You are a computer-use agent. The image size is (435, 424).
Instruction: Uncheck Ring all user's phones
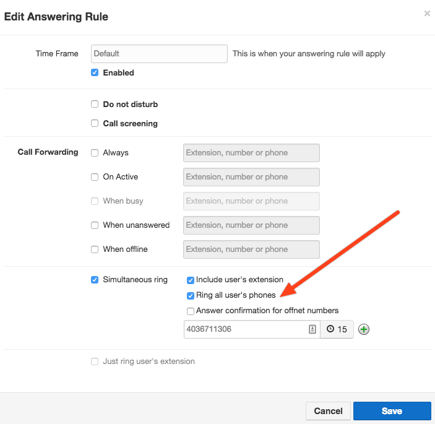[191, 295]
